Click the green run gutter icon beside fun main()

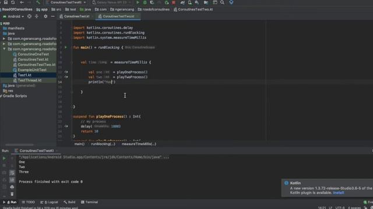click(66, 48)
